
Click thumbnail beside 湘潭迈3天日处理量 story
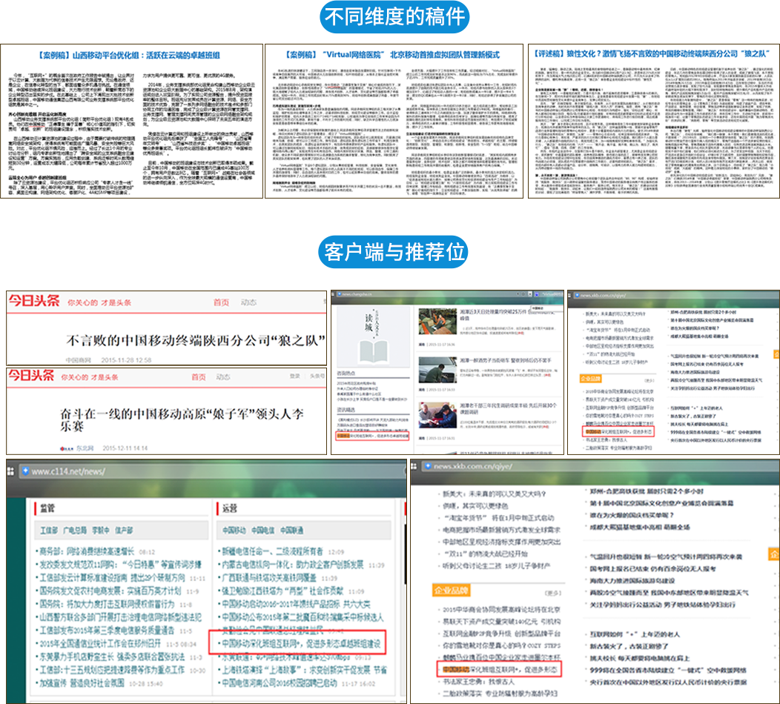click(437, 322)
